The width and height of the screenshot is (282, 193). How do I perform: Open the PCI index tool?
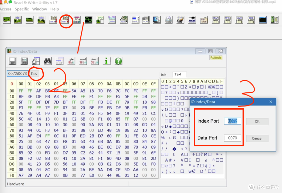[18, 20]
